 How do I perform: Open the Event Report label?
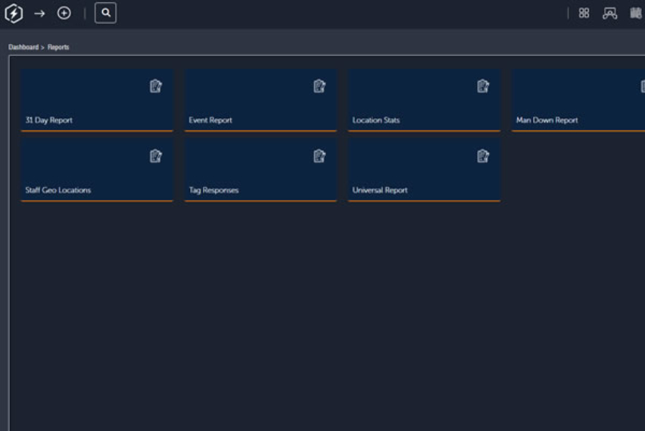(x=210, y=120)
